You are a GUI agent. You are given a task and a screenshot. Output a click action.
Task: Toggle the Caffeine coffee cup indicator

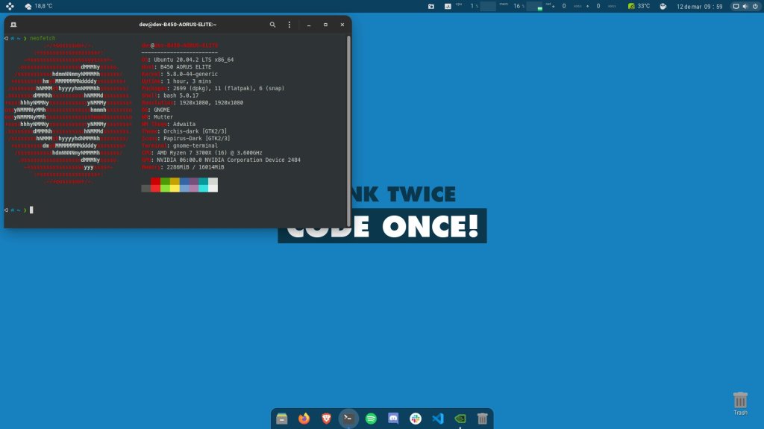click(x=663, y=6)
